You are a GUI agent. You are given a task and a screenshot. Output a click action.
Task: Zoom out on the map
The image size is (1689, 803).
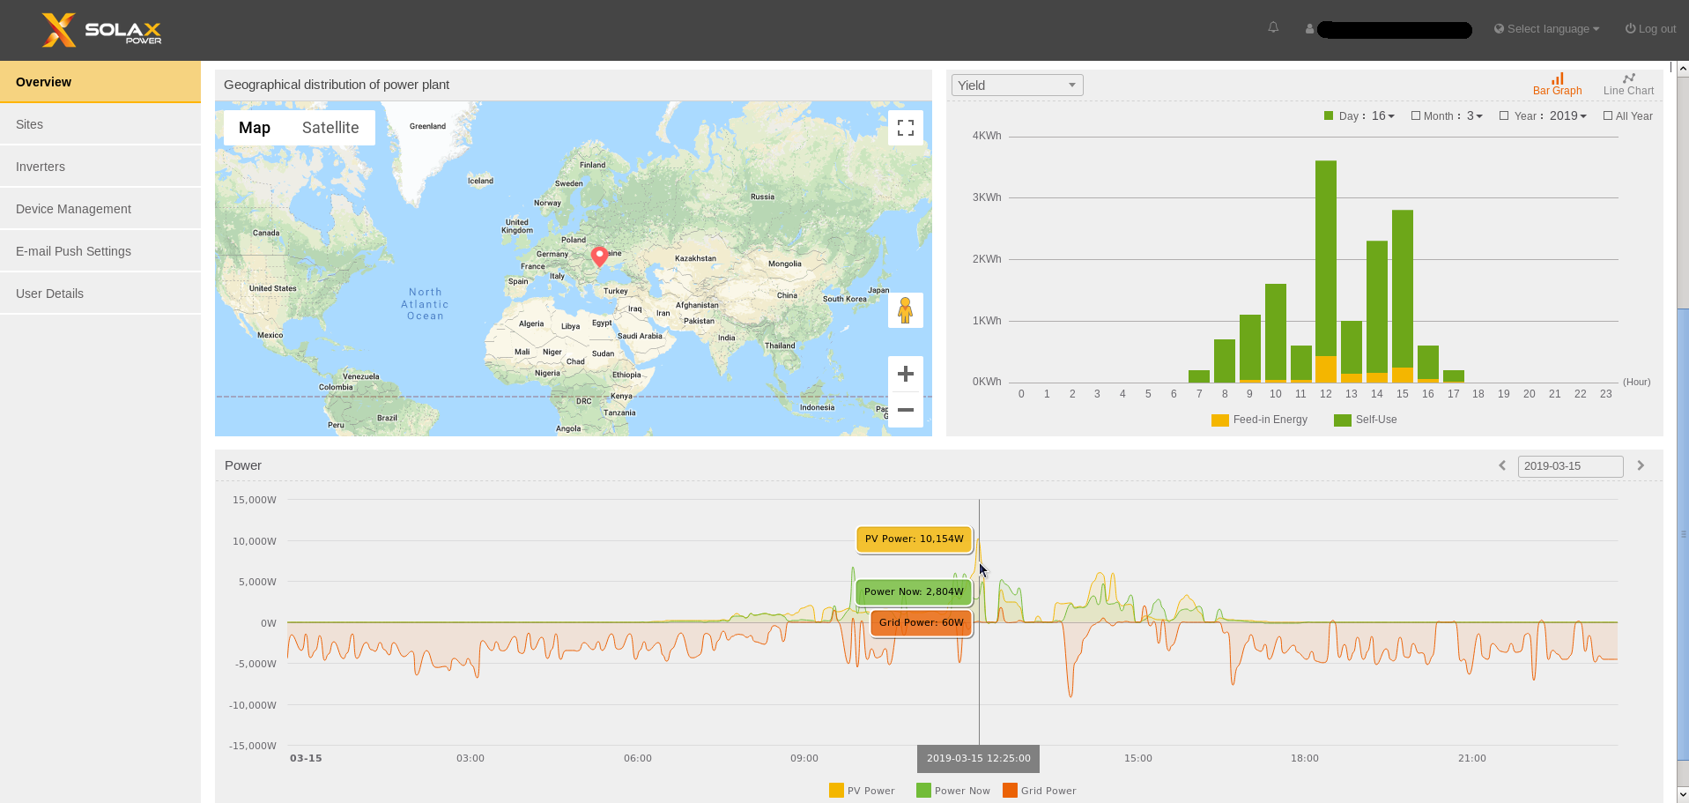click(x=905, y=410)
